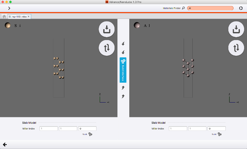Import structure into Al panel
The width and height of the screenshot is (247, 149).
click(236, 29)
